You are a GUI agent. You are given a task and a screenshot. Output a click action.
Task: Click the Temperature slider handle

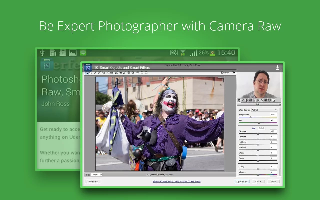250,117
